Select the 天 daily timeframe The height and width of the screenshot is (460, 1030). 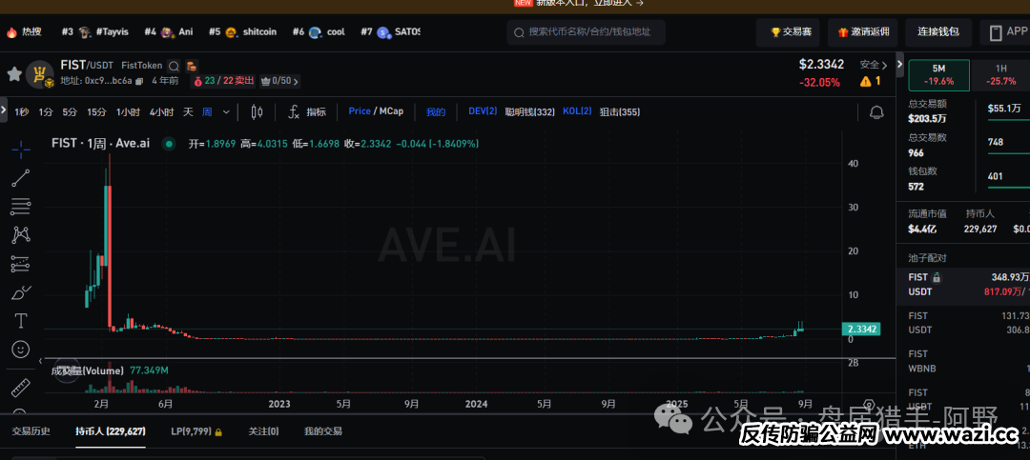[x=188, y=112]
